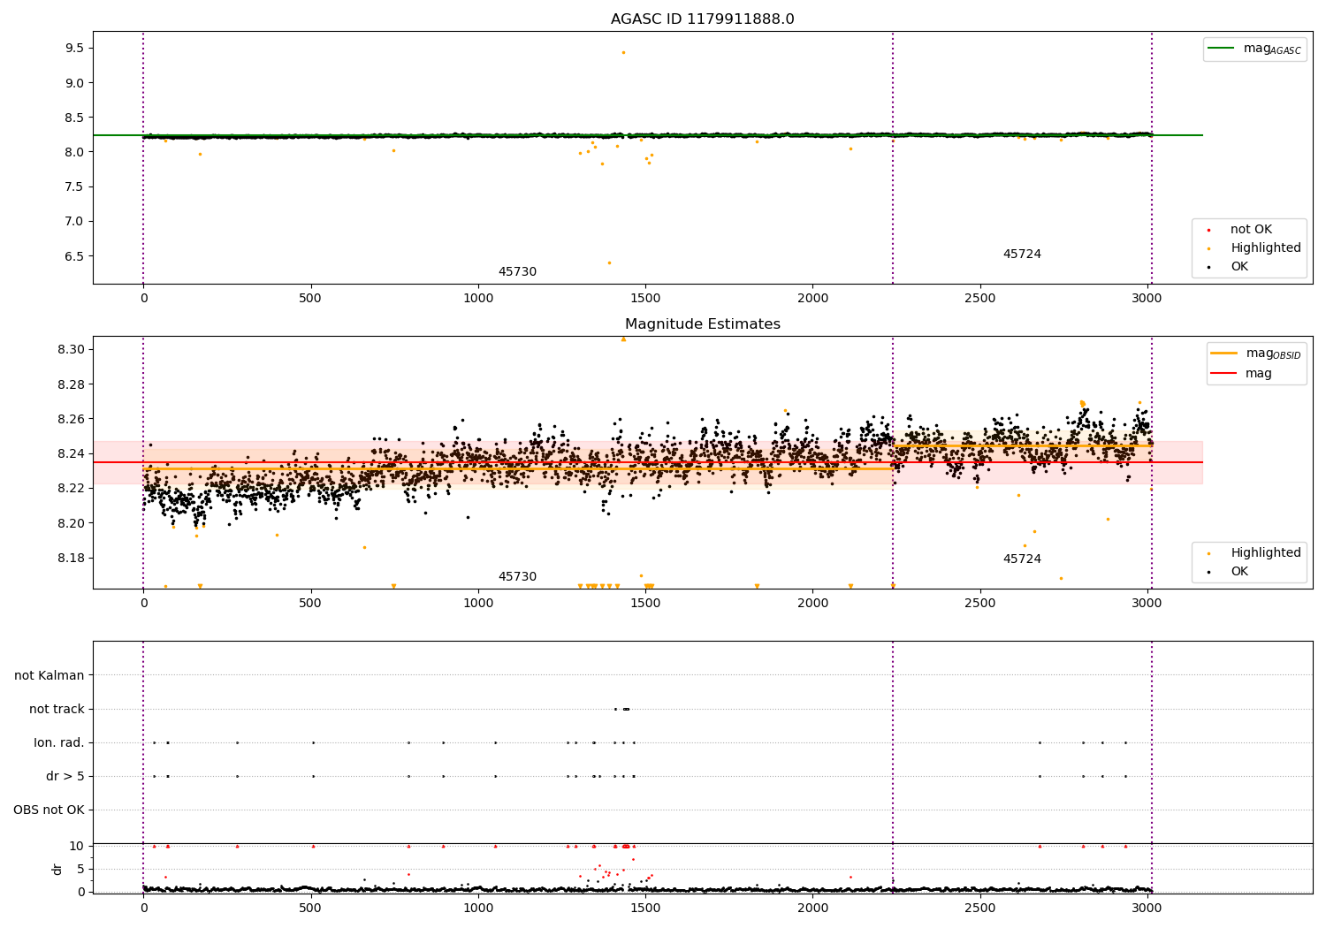Image resolution: width=1326 pixels, height=928 pixels.
Task: Click the 2000 x-tick under the bottom plot
Action: click(812, 908)
